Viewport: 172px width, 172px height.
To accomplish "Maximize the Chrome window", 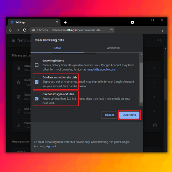I will tap(152, 20).
